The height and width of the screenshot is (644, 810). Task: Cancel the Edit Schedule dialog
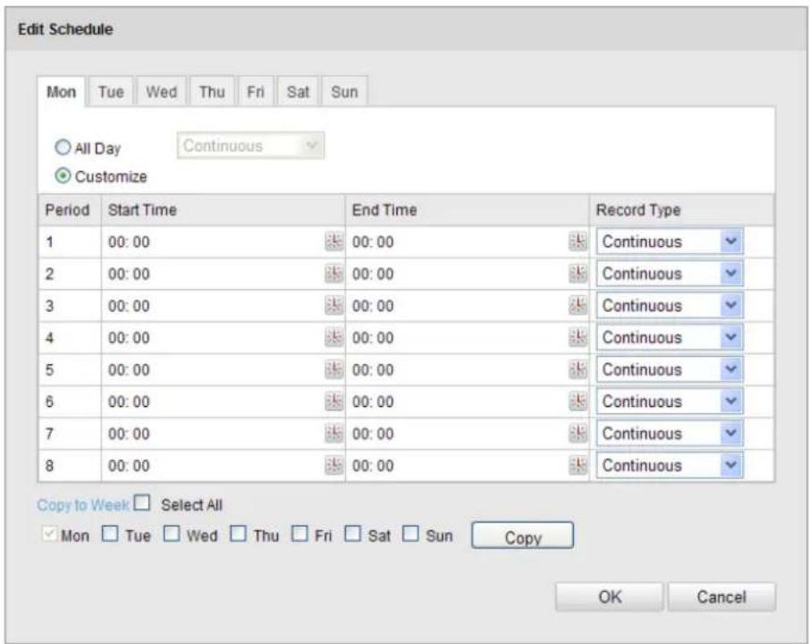click(721, 597)
